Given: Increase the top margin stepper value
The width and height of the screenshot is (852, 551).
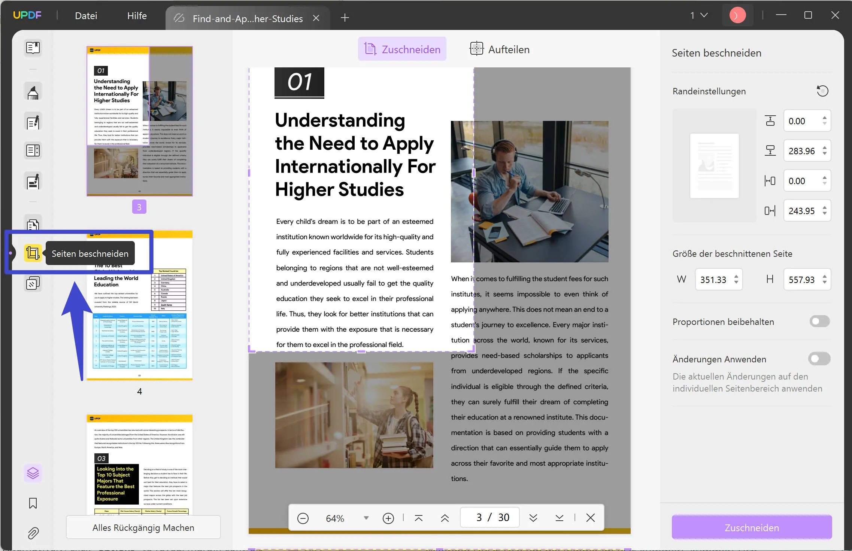Looking at the screenshot, I should click(x=825, y=118).
